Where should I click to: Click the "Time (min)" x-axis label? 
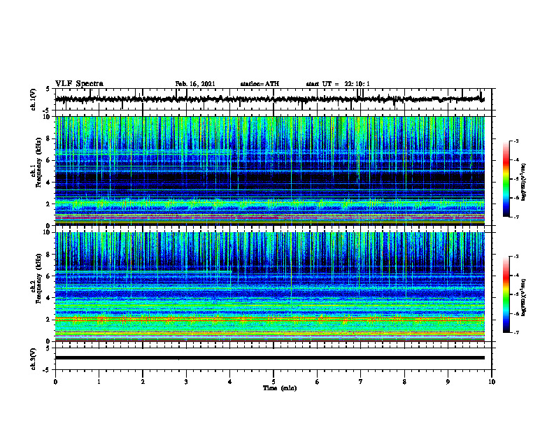pos(280,388)
